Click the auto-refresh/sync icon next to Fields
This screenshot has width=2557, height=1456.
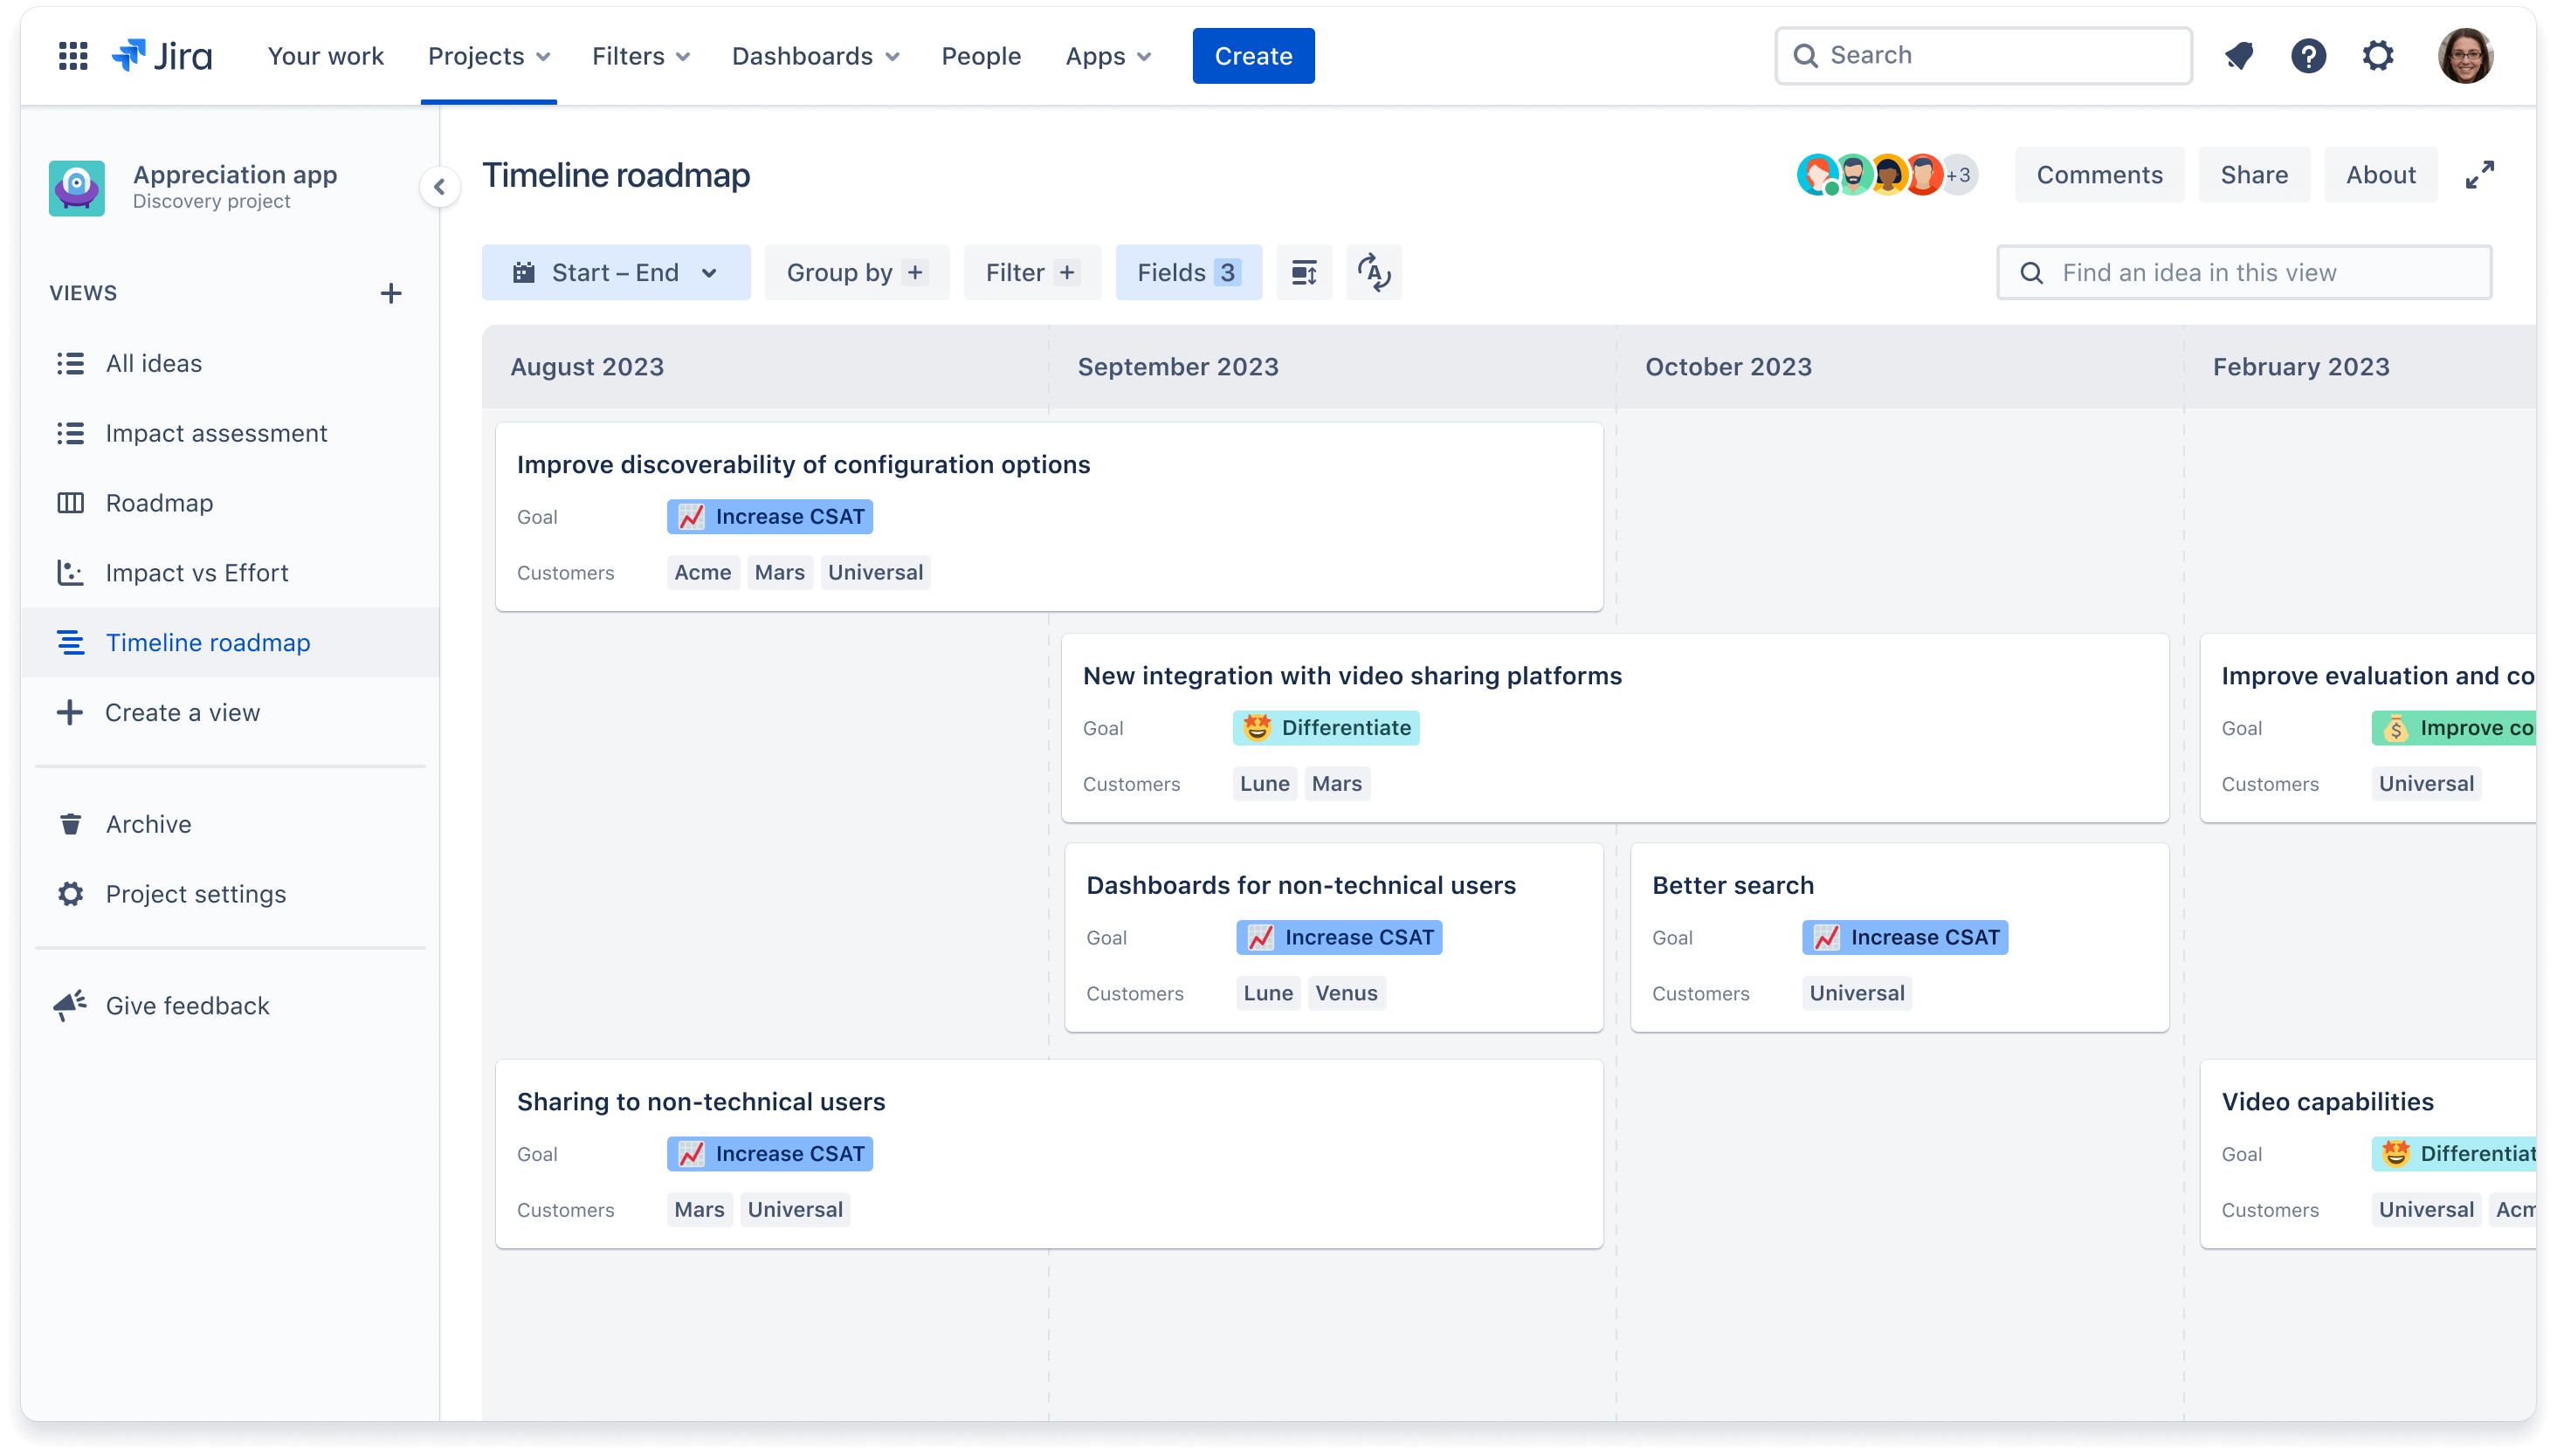tap(1375, 272)
